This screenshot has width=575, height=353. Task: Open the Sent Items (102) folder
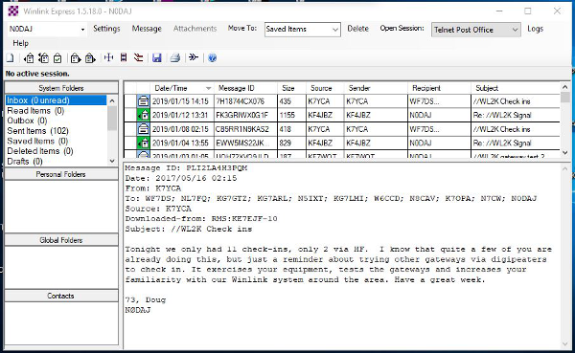coord(37,131)
